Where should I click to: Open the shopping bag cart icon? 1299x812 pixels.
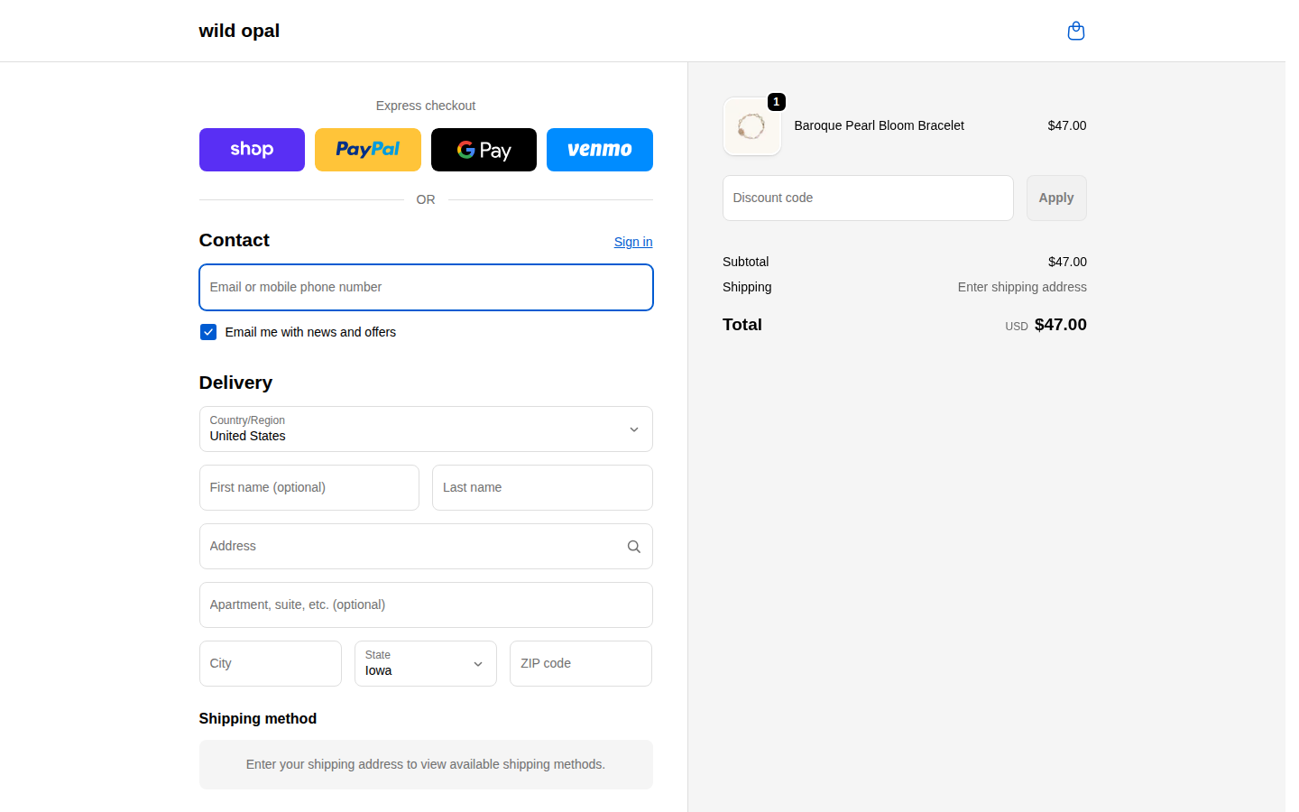[x=1075, y=31]
